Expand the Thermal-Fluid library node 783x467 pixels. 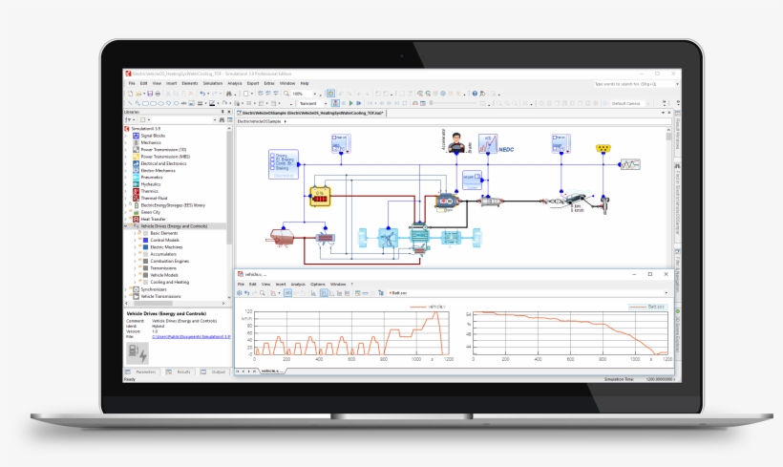(126, 199)
